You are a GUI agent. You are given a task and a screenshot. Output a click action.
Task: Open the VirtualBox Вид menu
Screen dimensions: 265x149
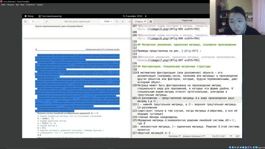coord(17,5)
